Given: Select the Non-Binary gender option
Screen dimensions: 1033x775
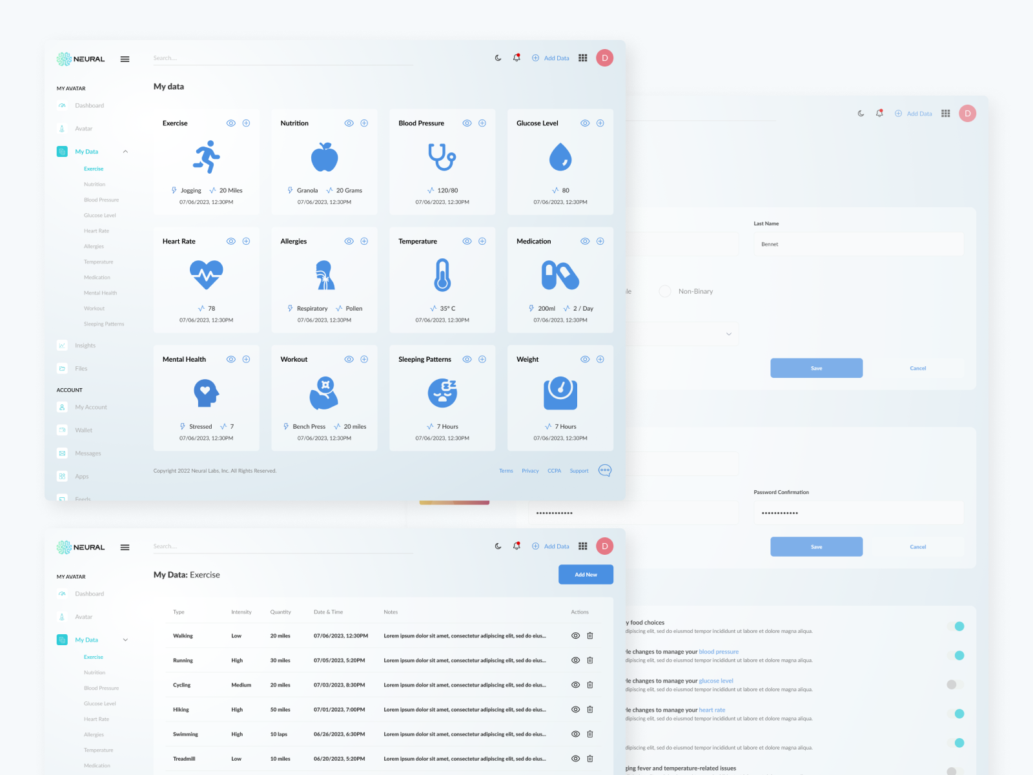Looking at the screenshot, I should [x=665, y=291].
